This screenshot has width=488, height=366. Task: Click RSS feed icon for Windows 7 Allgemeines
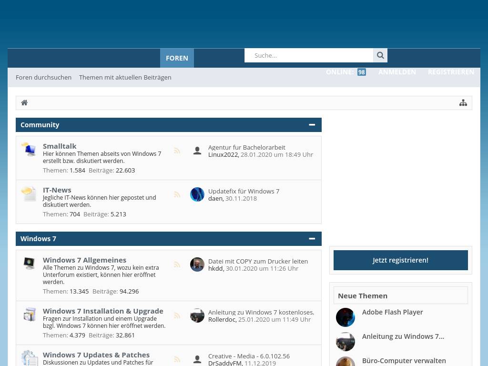pos(177,264)
